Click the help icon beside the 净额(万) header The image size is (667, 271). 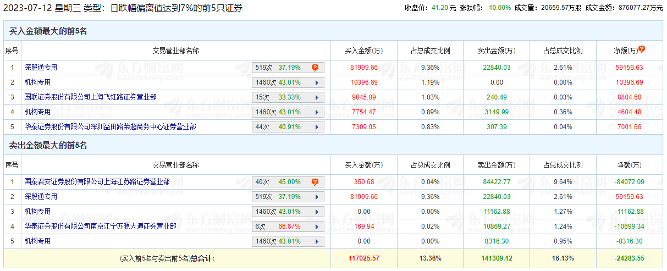(x=642, y=49)
